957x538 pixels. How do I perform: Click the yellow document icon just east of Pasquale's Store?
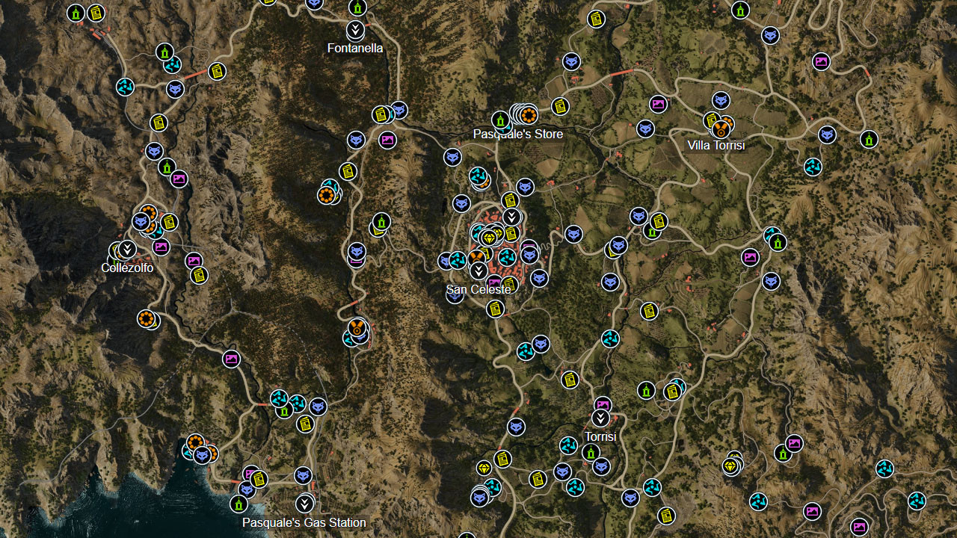coord(559,107)
